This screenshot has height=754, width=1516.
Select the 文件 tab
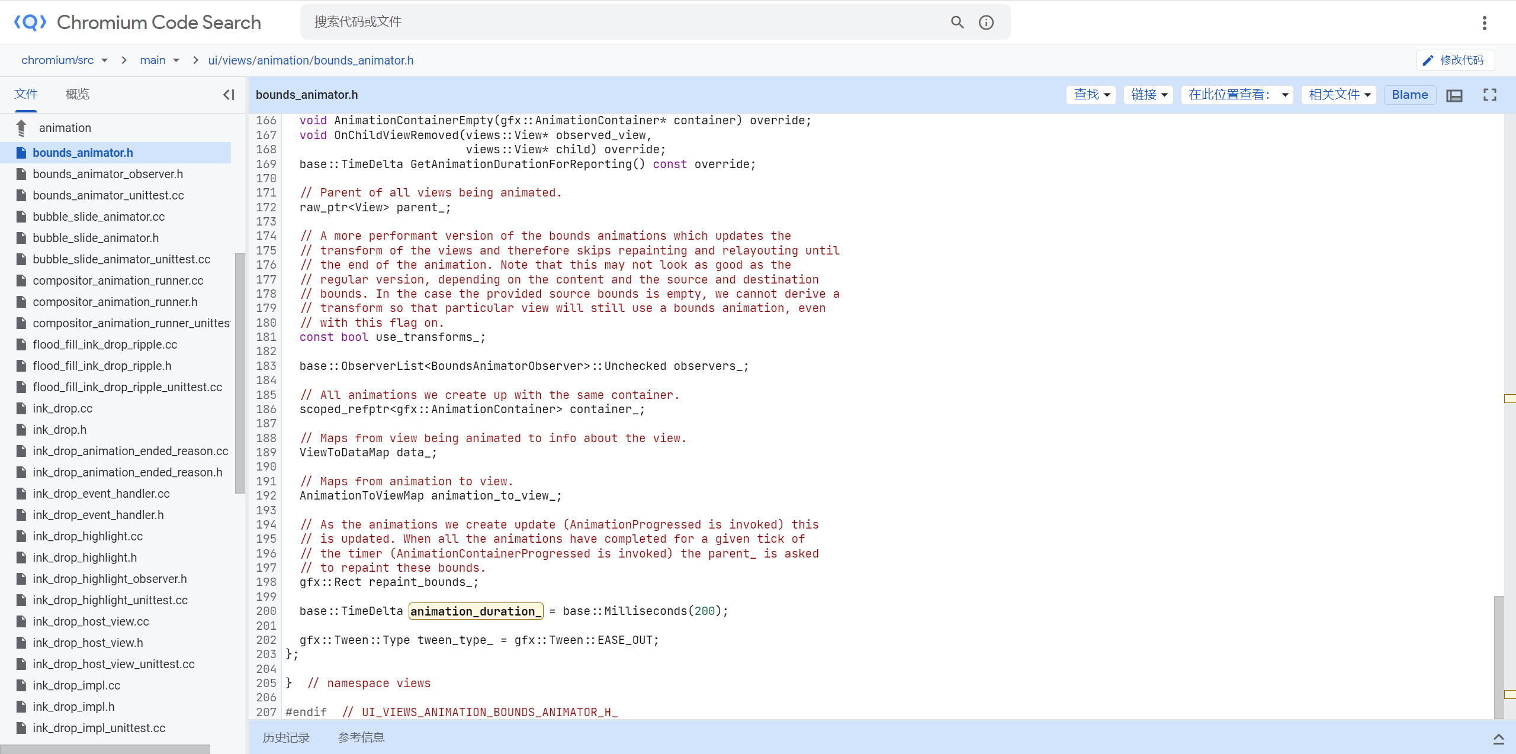pos(26,94)
